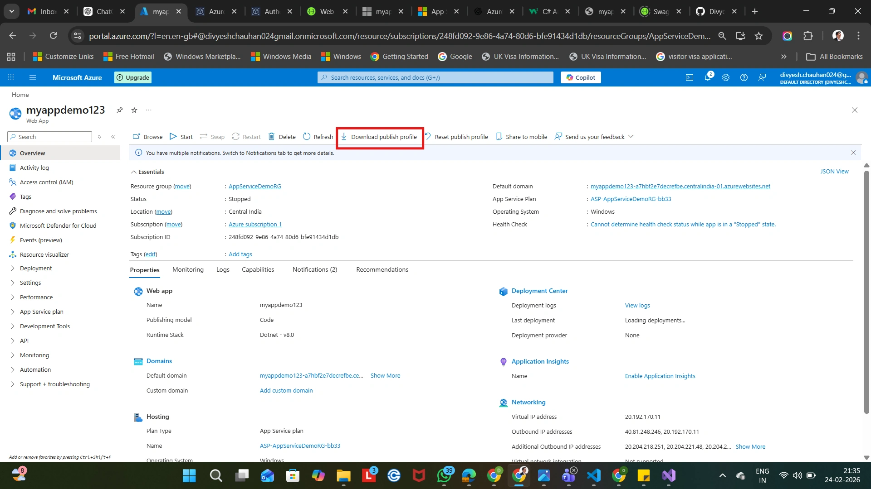871x489 pixels.
Task: Open Windows Start menu on taskbar
Action: click(189, 476)
